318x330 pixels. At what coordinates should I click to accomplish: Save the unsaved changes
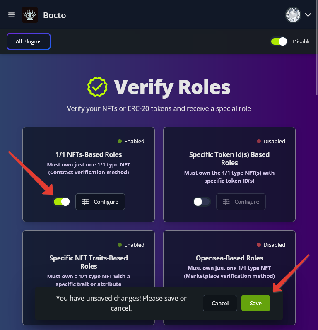[255, 303]
